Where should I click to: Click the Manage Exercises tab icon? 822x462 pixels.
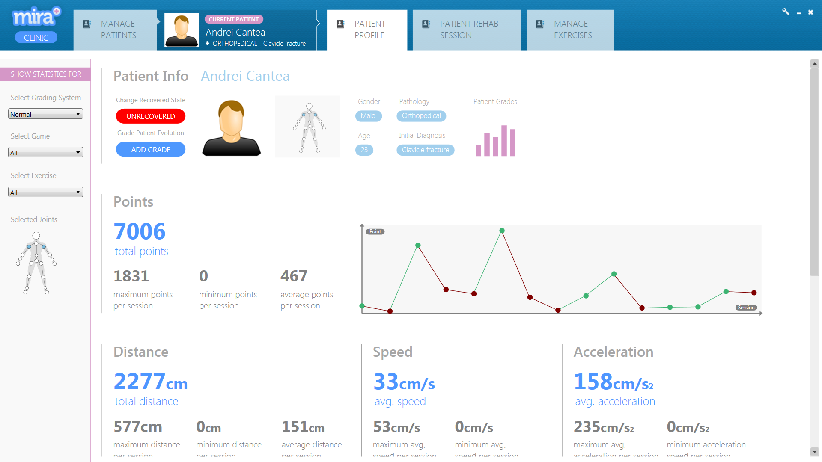point(540,24)
